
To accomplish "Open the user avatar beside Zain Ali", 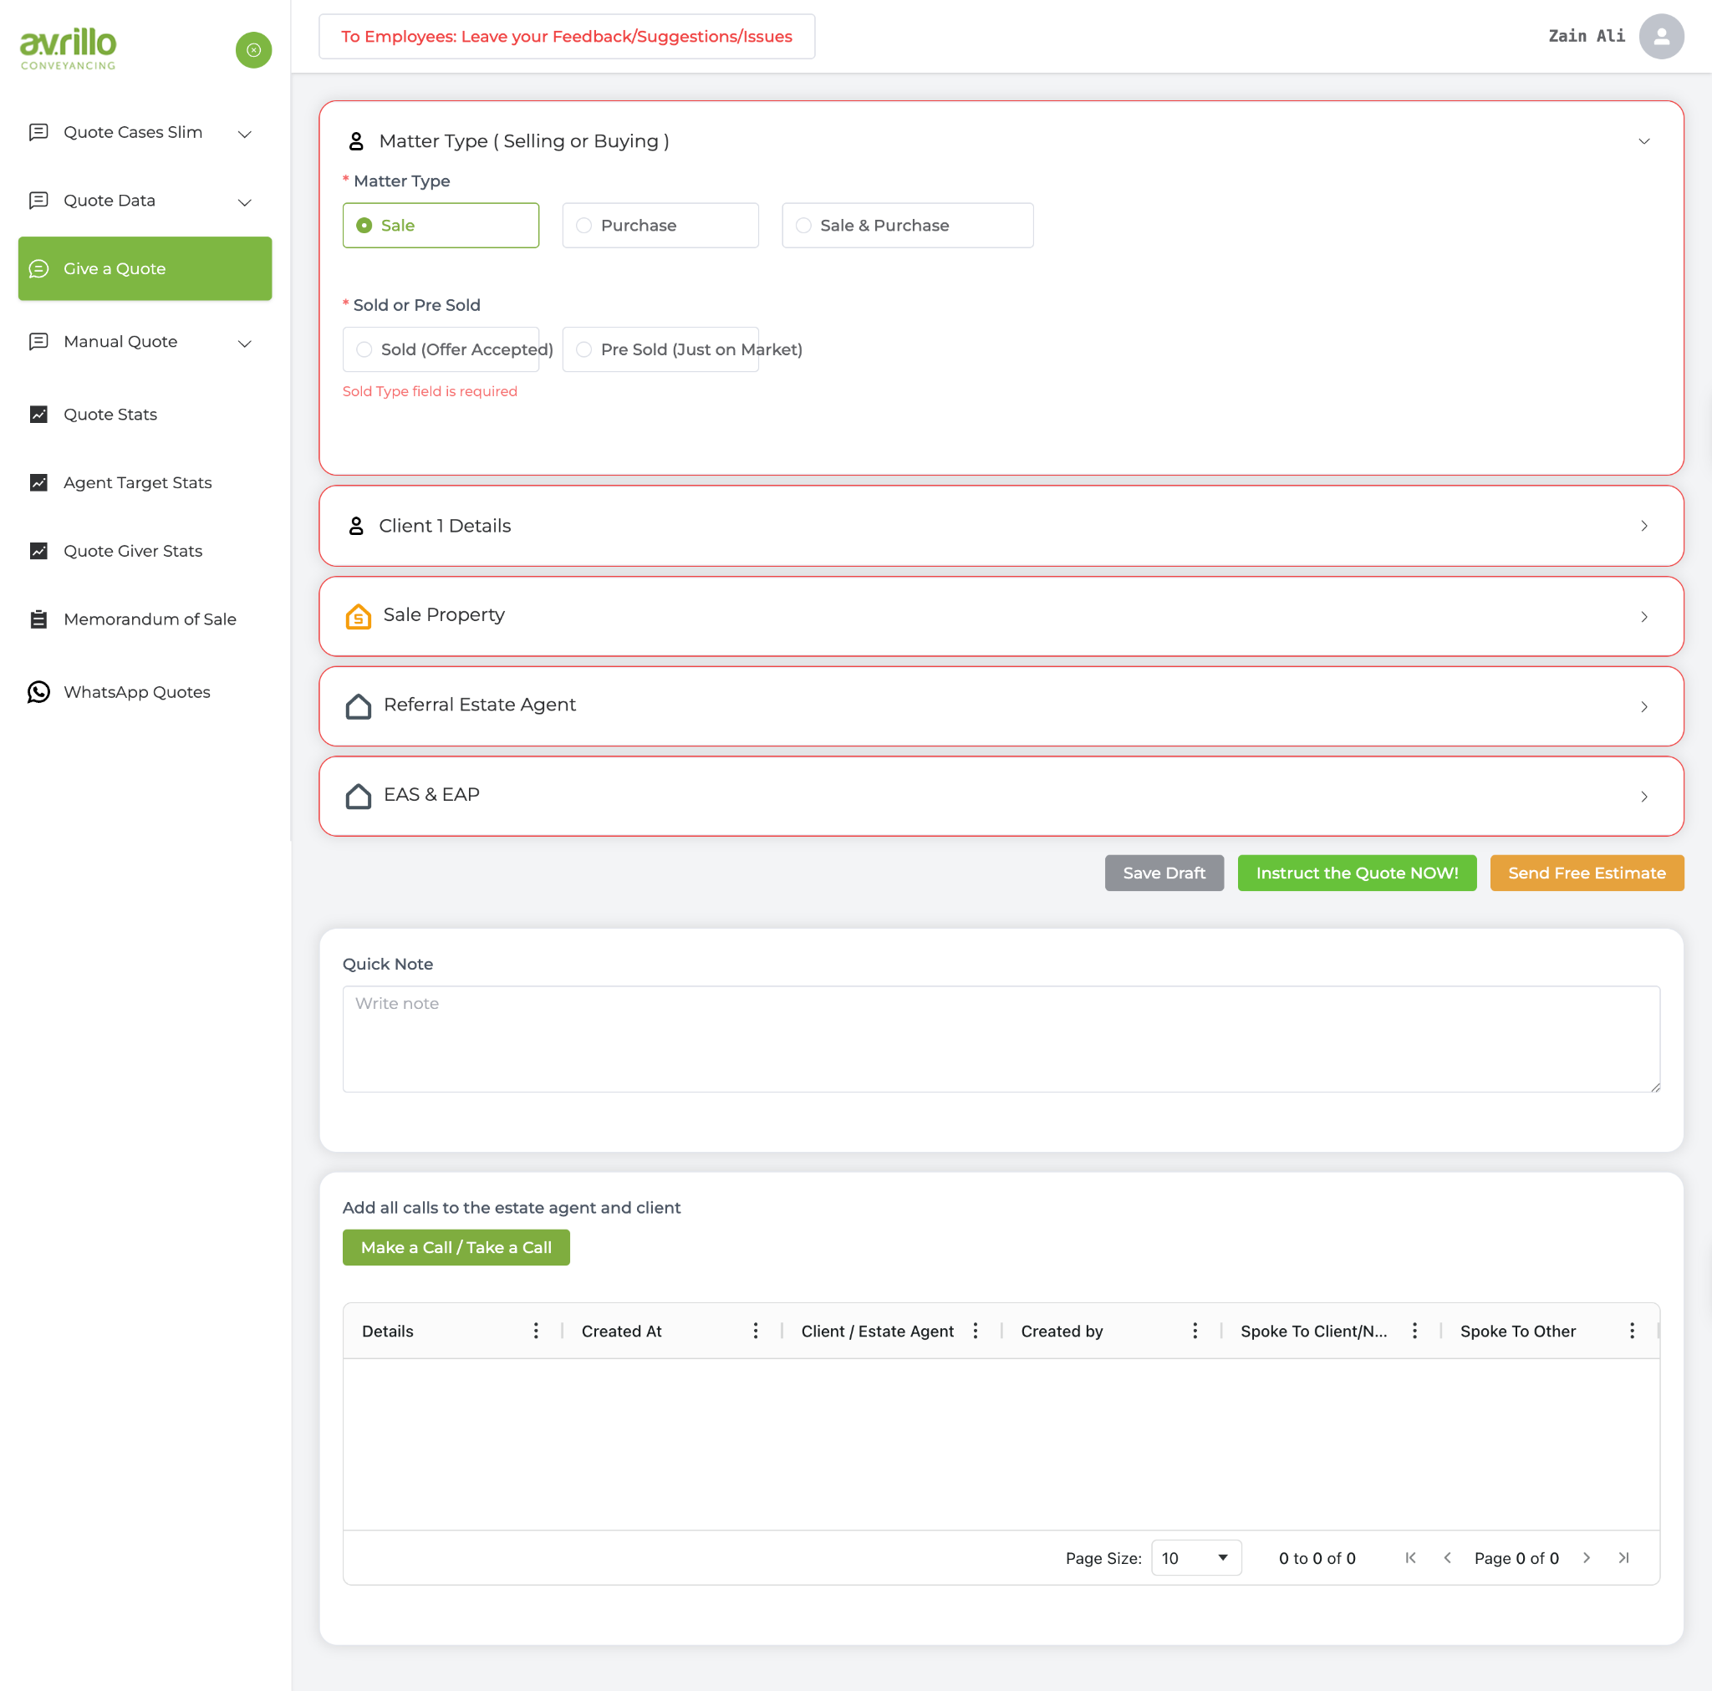I will coord(1662,36).
